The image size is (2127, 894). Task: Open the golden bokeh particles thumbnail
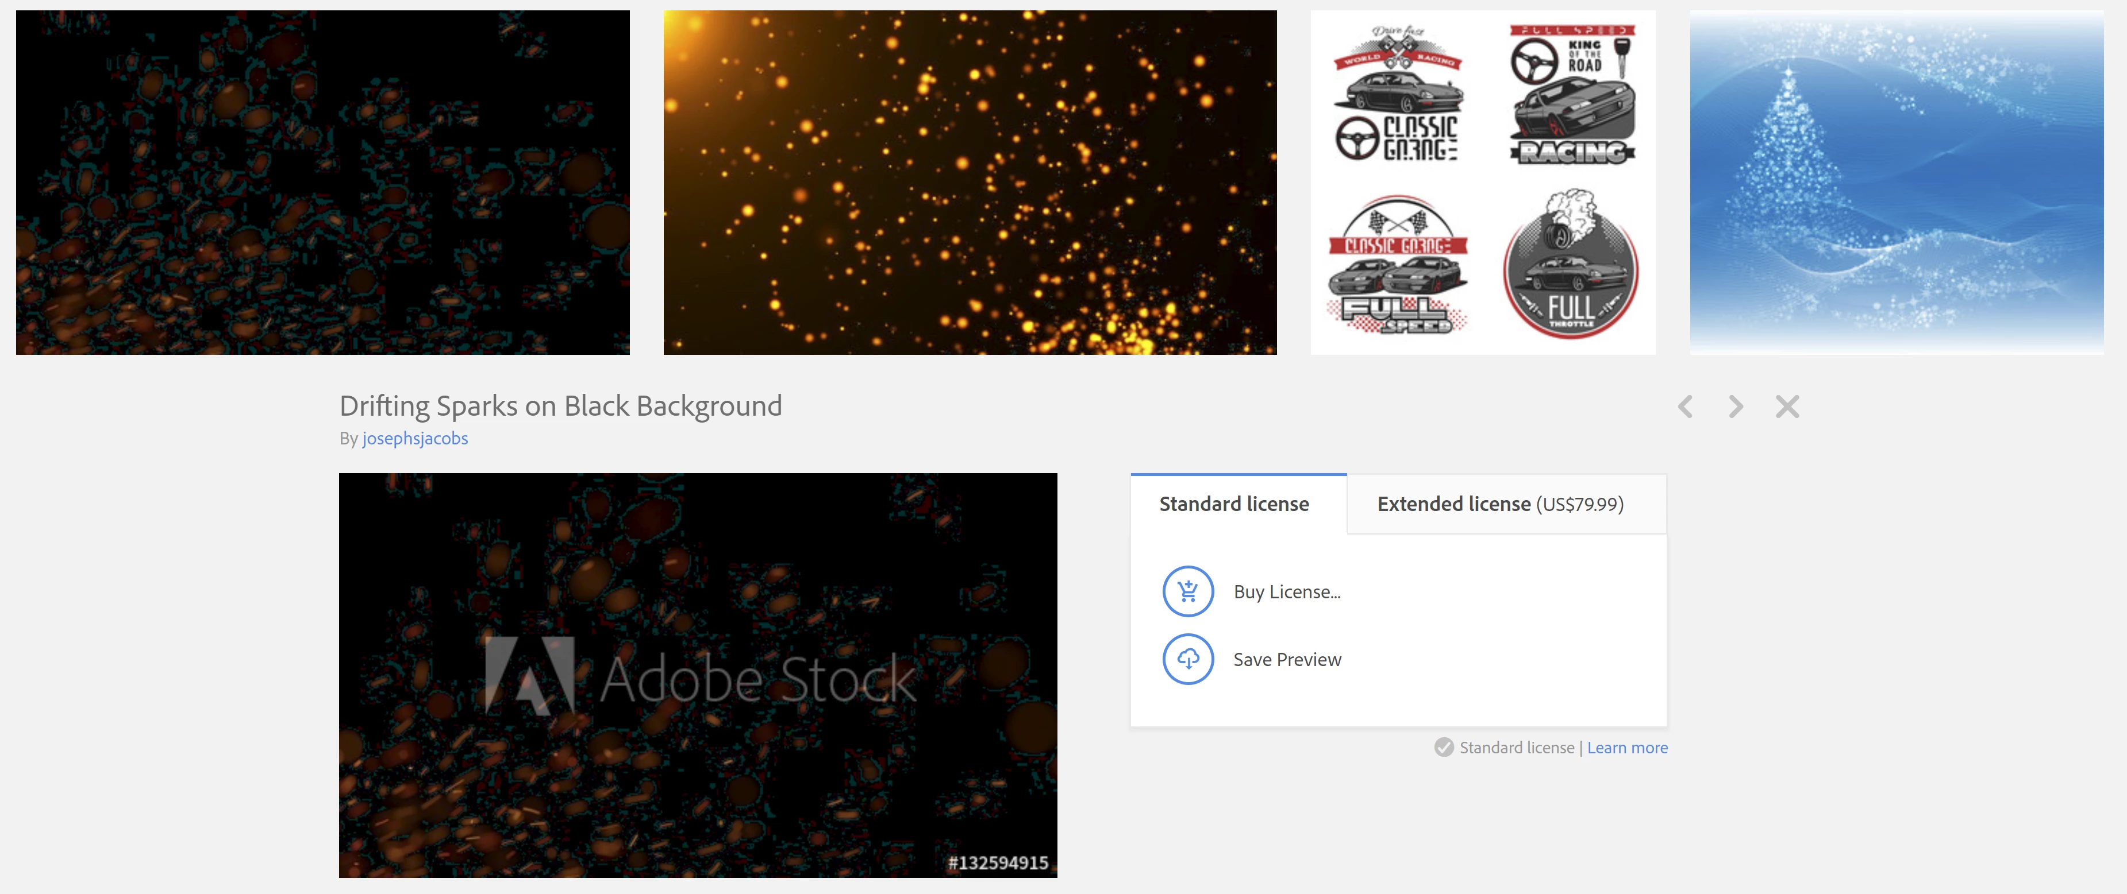coord(970,182)
